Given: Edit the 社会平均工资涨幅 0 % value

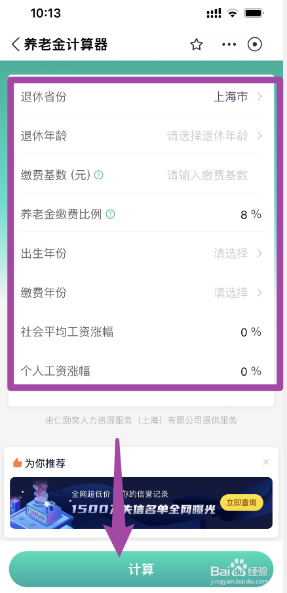Looking at the screenshot, I should coord(251,332).
